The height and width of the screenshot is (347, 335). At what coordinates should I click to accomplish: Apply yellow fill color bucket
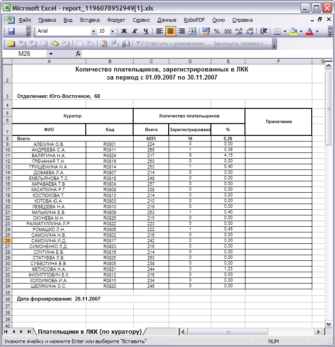click(x=294, y=31)
